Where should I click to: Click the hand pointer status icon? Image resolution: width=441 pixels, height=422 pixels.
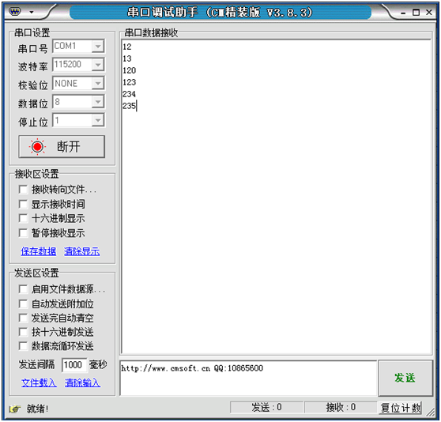[15, 409]
